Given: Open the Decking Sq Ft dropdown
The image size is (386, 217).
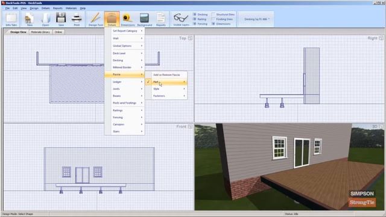Looking at the screenshot, I should coord(256,19).
